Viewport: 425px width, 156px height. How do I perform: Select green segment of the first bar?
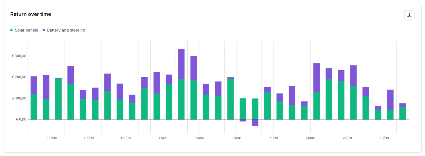click(34, 107)
